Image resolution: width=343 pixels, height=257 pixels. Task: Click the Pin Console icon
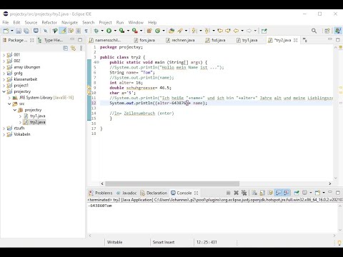(x=297, y=193)
